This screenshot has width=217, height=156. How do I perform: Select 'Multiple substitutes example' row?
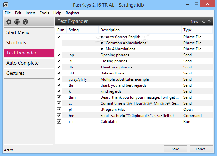(134, 79)
